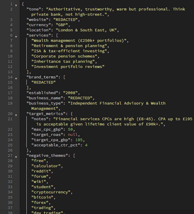Place cursor on the "tone" key

(34, 9)
